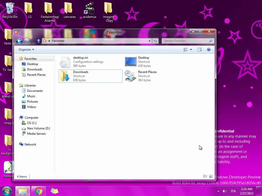The width and height of the screenshot is (262, 196).
Task: Click the Change your view icon
Action: 185,50
